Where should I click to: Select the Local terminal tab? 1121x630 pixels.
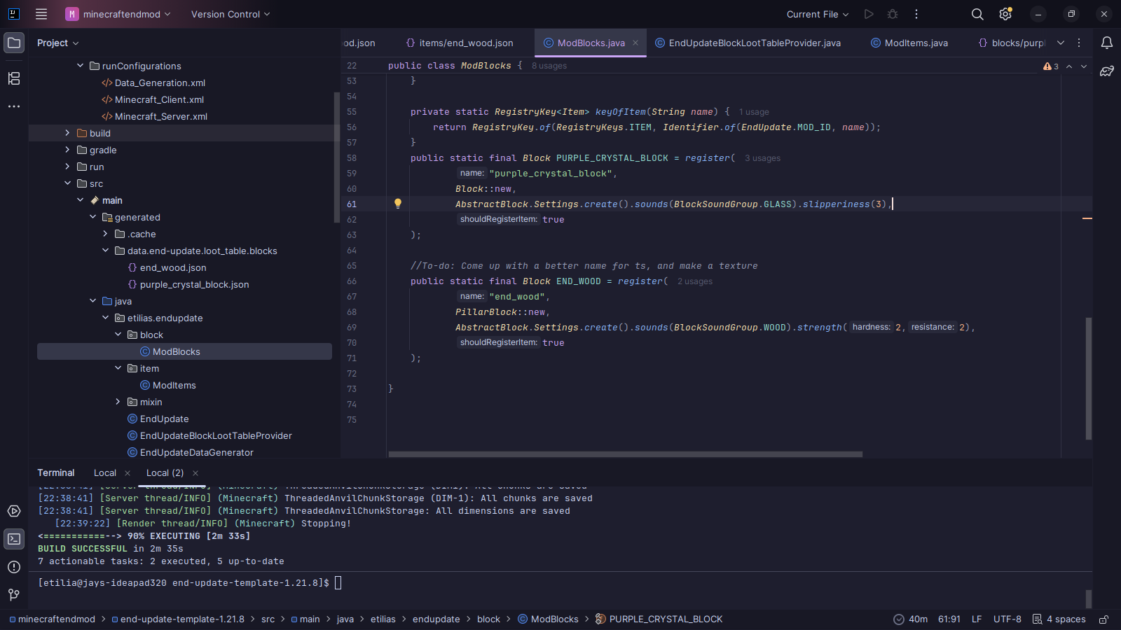point(105,473)
